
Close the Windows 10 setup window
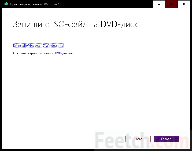pyautogui.click(x=184, y=4)
